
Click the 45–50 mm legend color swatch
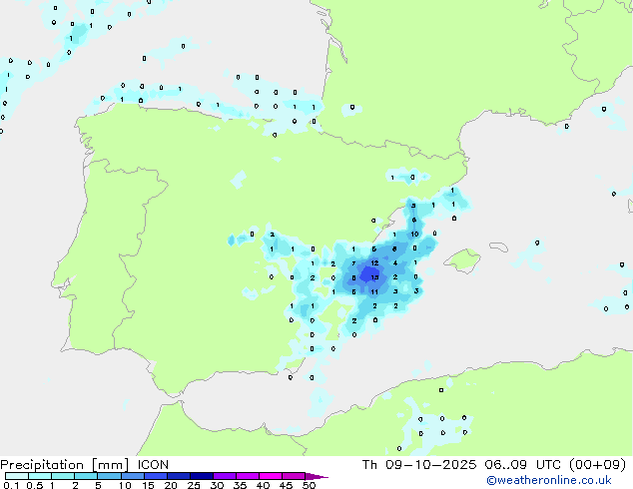(x=294, y=476)
